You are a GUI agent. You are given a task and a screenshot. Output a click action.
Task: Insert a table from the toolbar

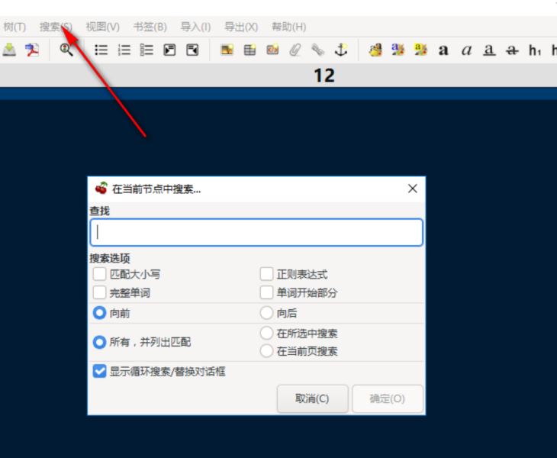250,50
